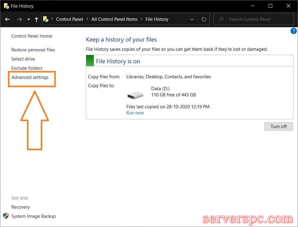Open Advanced settings
Viewport: 298px width, 227px height.
(x=30, y=77)
